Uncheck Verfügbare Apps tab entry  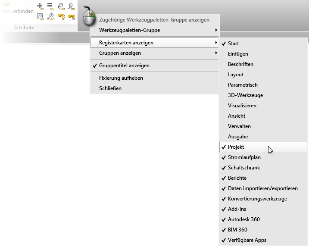263,240
